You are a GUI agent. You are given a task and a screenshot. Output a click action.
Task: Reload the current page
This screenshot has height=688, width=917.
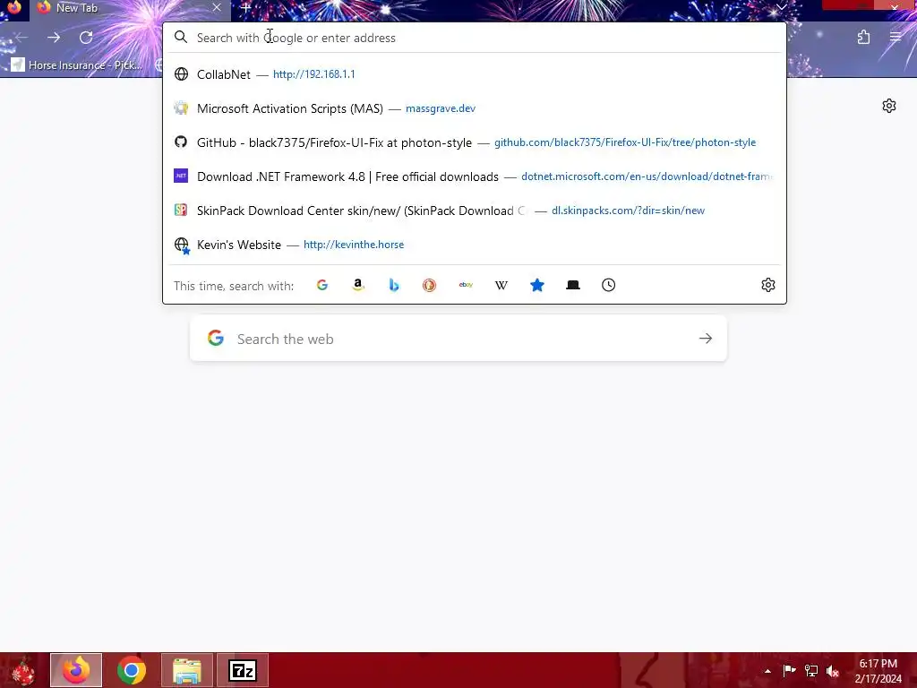click(x=86, y=38)
